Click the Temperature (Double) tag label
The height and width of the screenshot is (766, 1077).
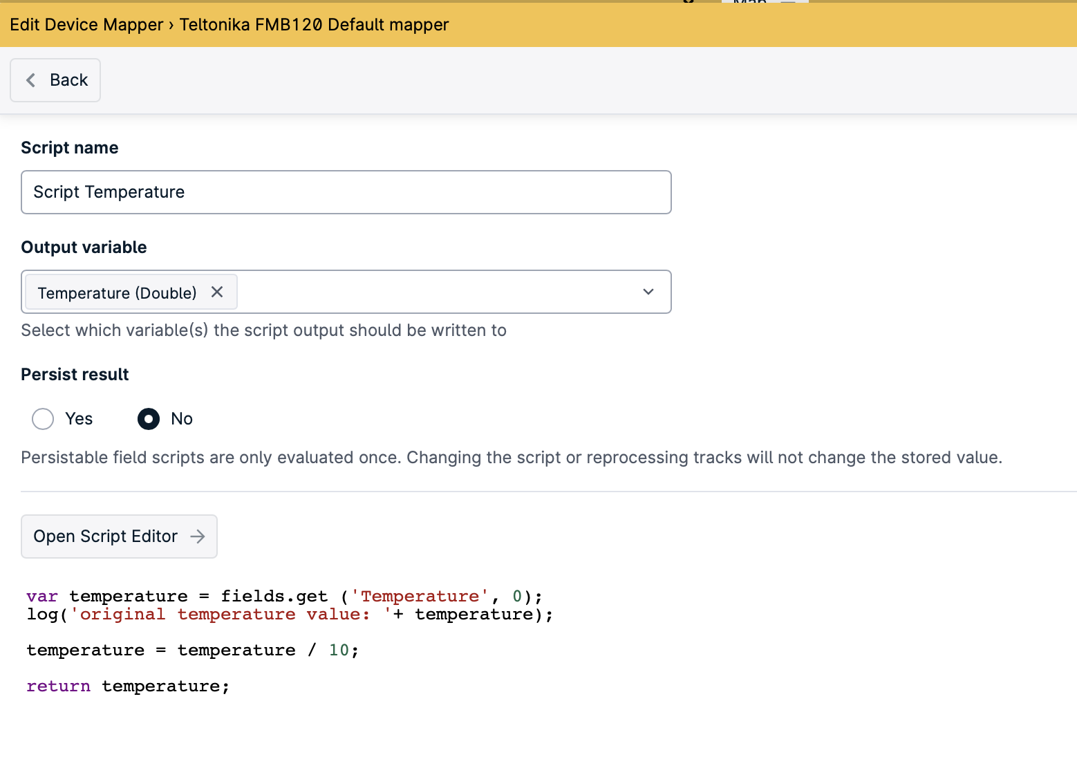click(x=117, y=293)
